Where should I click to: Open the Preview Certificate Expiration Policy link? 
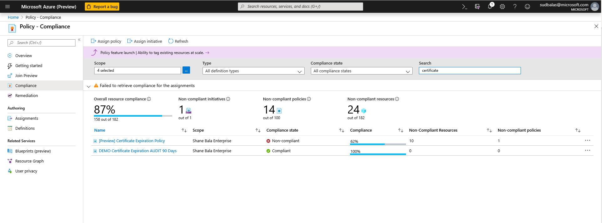(x=132, y=141)
